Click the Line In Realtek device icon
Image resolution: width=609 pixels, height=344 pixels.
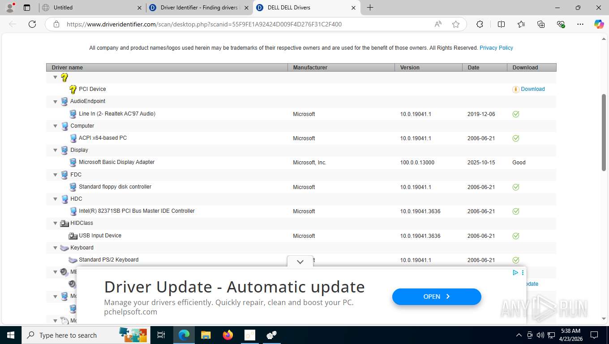coord(73,114)
